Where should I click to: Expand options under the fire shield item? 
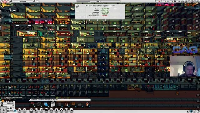90,106
